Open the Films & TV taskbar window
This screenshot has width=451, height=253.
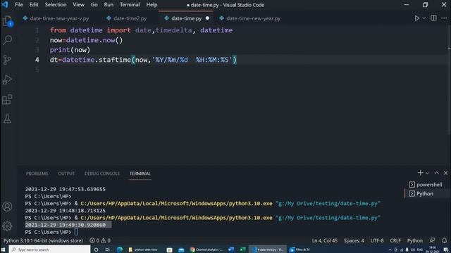[299, 249]
